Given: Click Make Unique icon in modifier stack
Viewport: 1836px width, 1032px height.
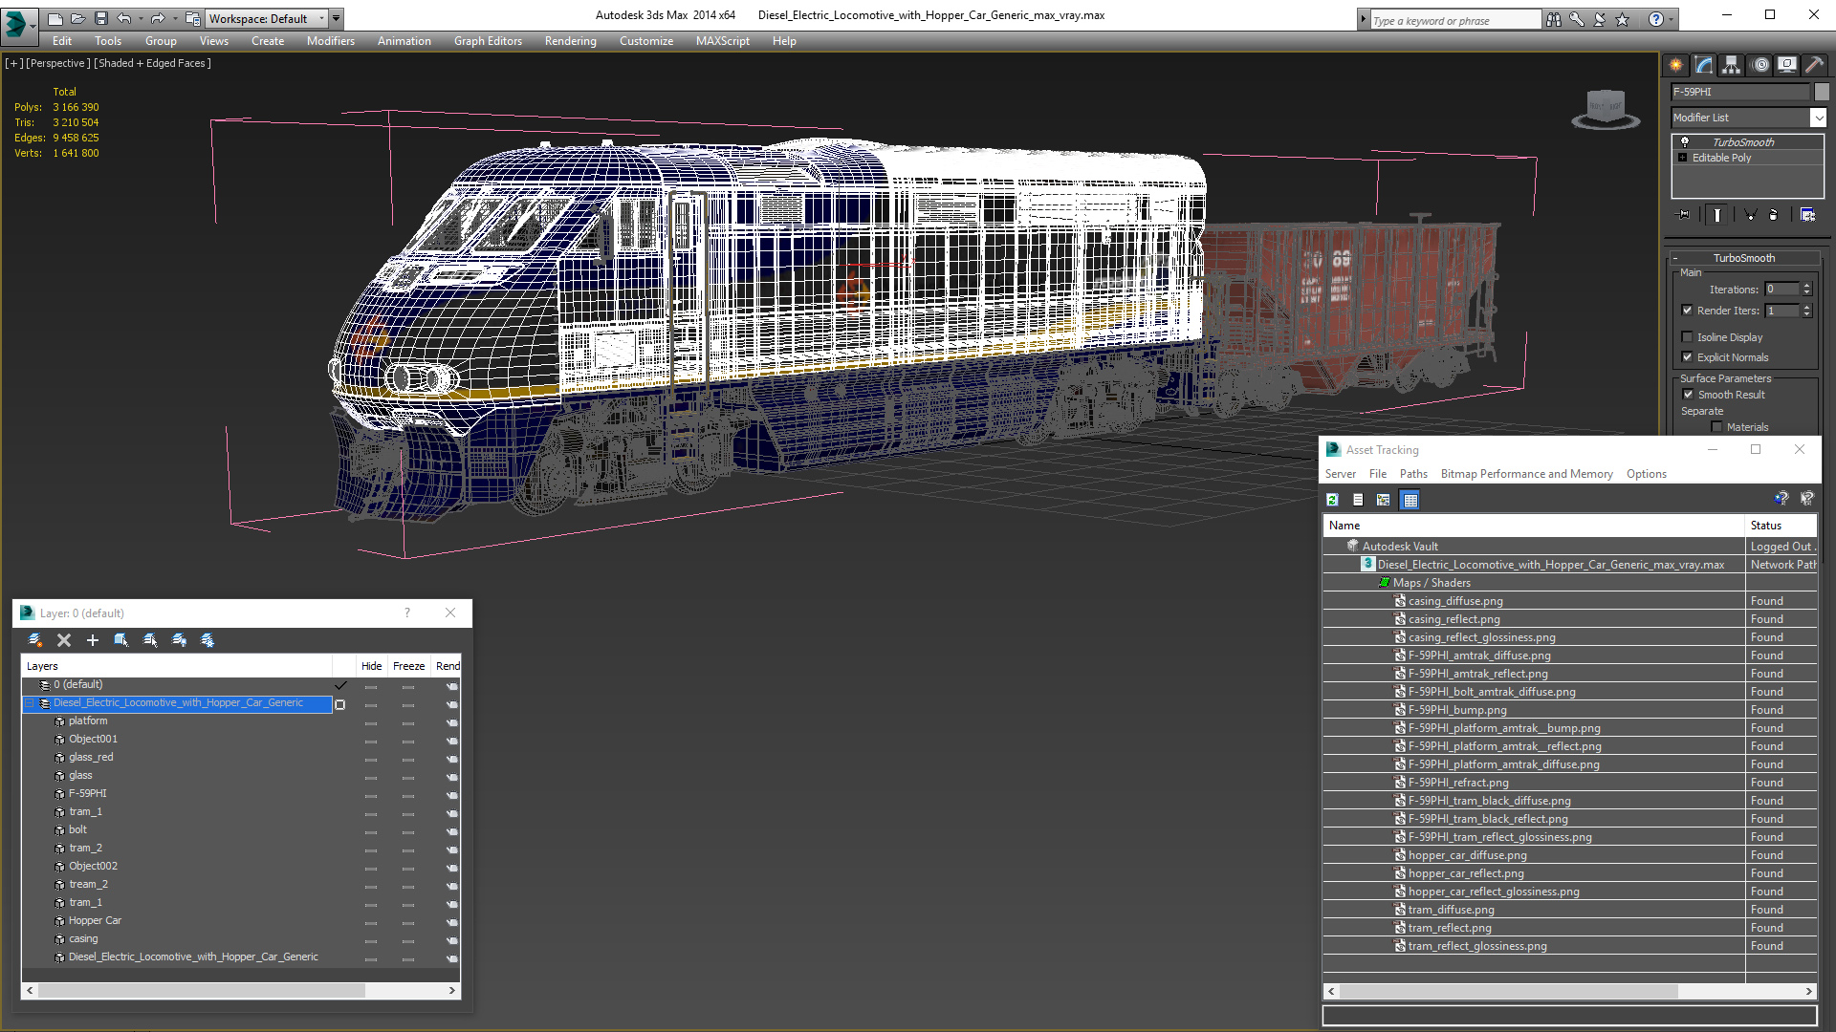Looking at the screenshot, I should (1750, 215).
